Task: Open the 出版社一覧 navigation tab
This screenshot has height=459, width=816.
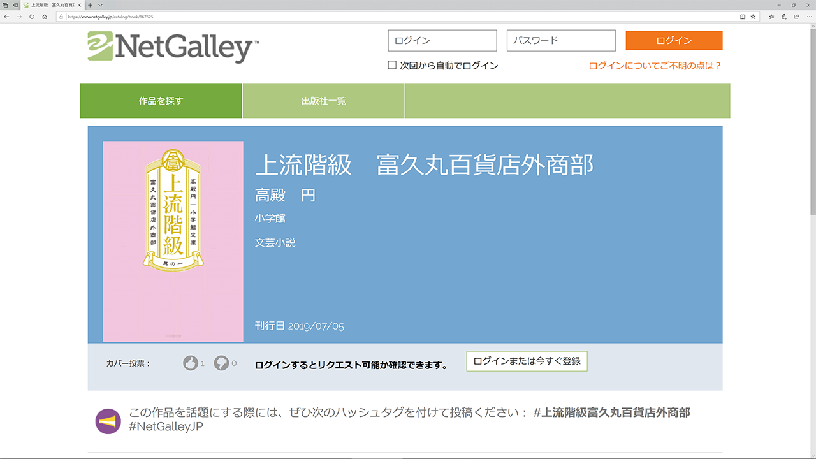Action: (x=324, y=101)
